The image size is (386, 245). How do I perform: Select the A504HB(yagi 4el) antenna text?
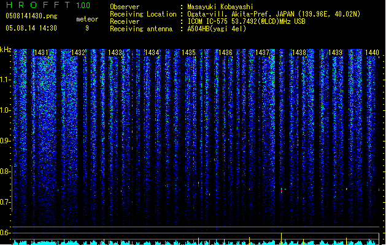(x=217, y=29)
